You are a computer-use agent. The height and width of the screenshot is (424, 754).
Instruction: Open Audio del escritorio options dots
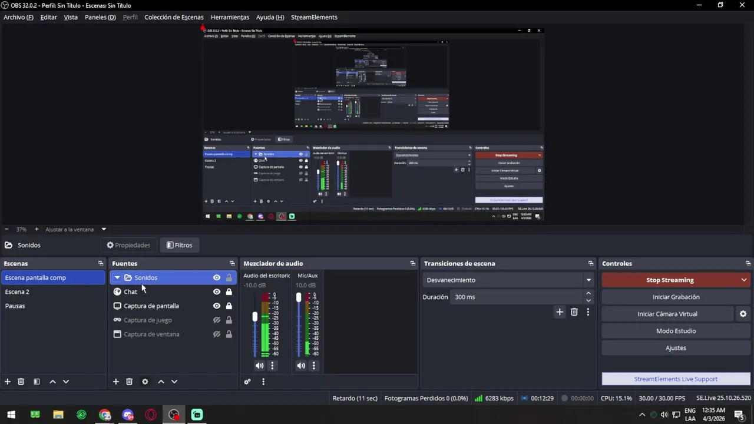272,366
